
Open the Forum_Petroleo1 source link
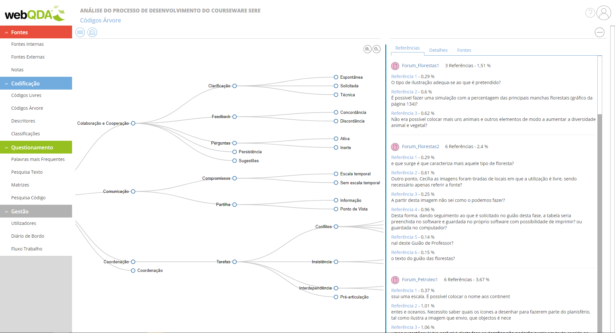(x=420, y=280)
